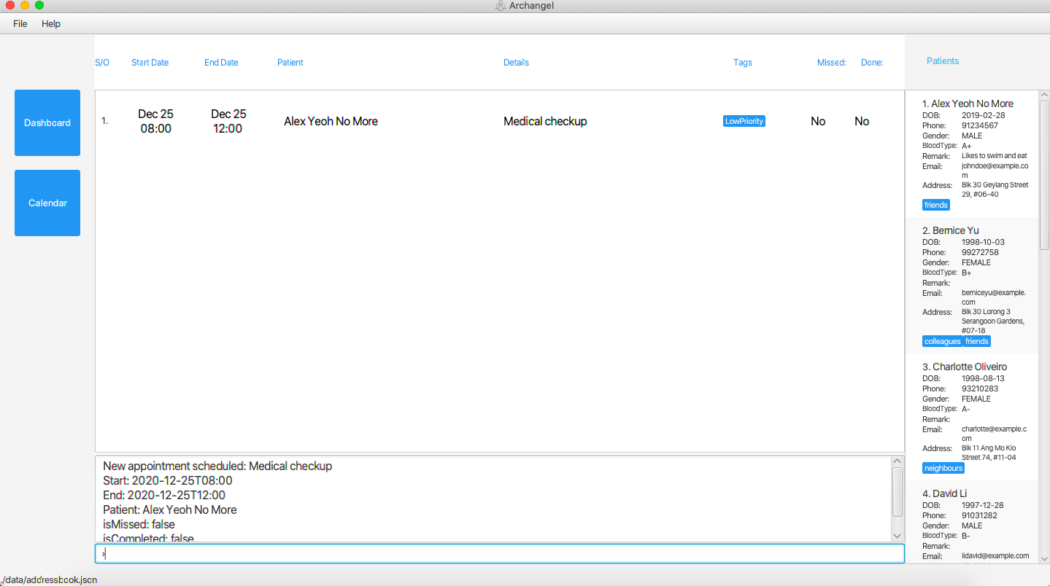Click the Missed value No in the appointment row
The image size is (1050, 586).
pyautogui.click(x=818, y=122)
